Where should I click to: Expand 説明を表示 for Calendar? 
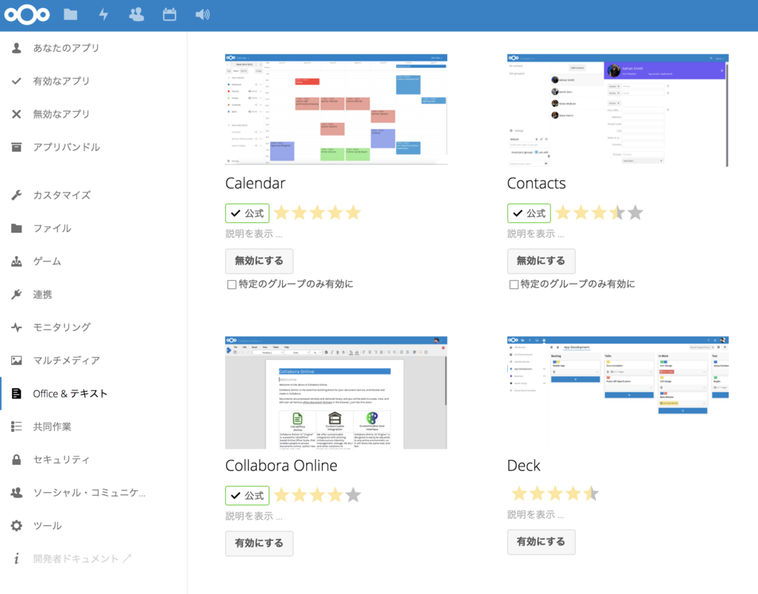[254, 234]
